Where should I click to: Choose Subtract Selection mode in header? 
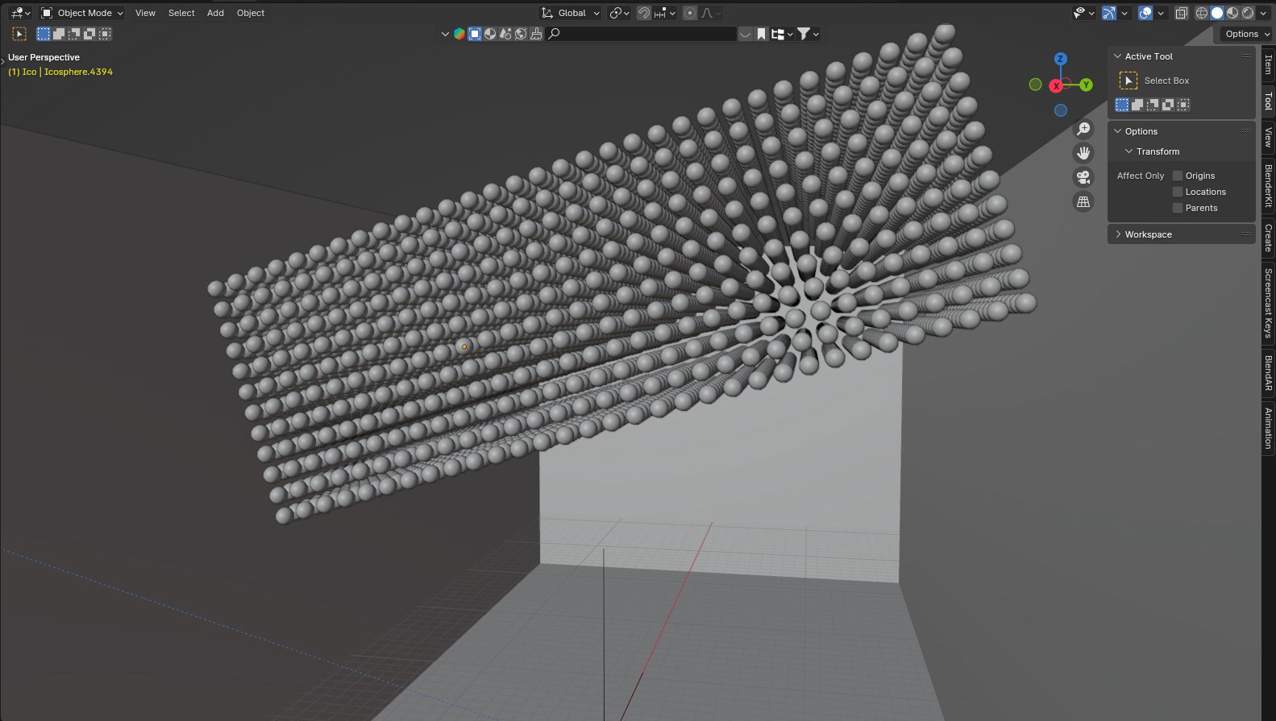pos(74,34)
